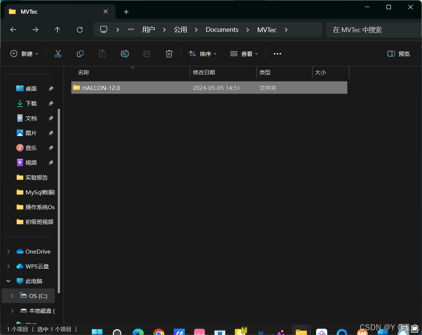Screen dimensions: 422x335
Task: Click the Documents breadcrumb segment
Action: click(222, 30)
